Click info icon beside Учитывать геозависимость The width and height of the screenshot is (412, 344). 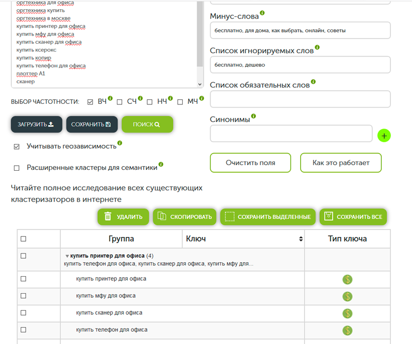tap(120, 143)
